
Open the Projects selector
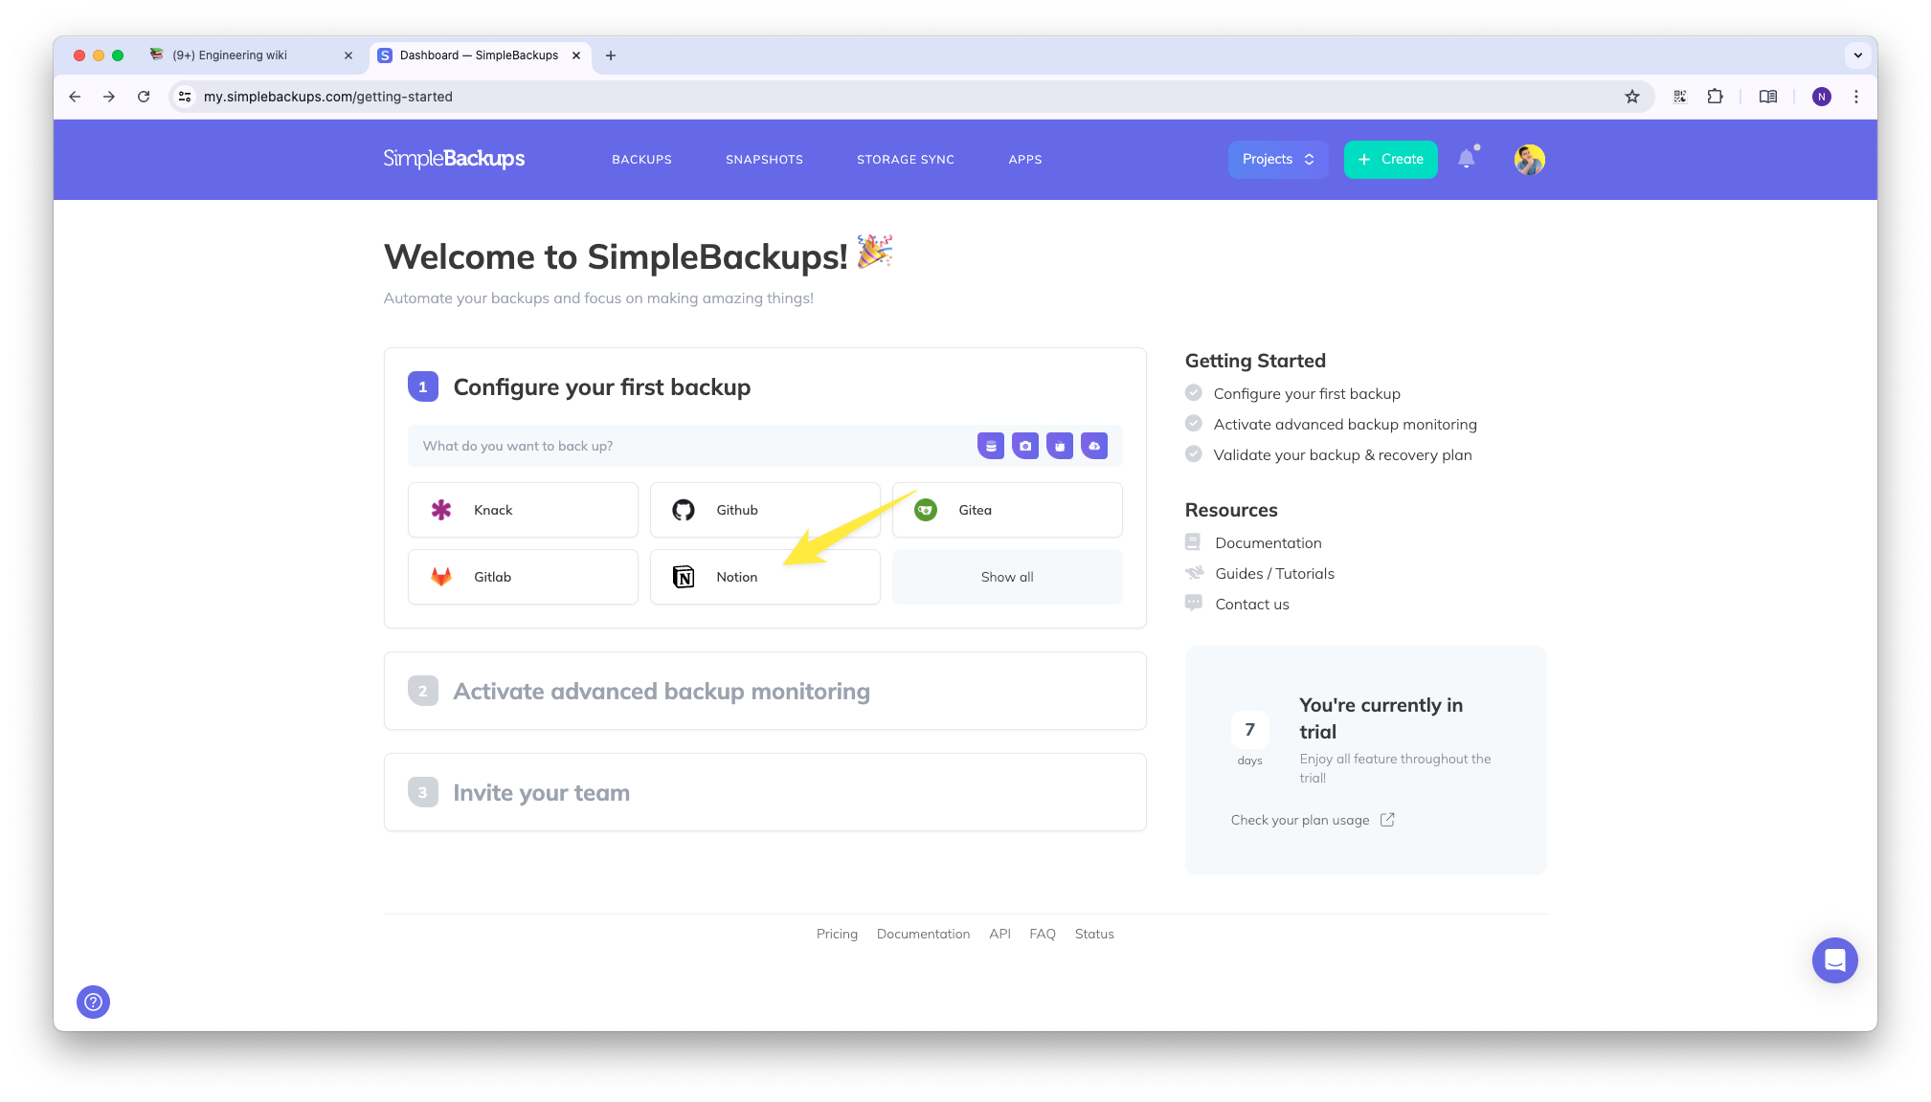[1277, 159]
